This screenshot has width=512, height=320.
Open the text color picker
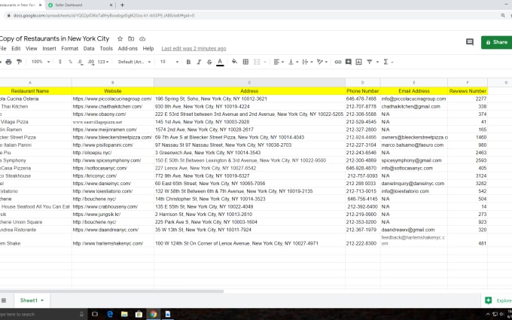tap(220, 62)
